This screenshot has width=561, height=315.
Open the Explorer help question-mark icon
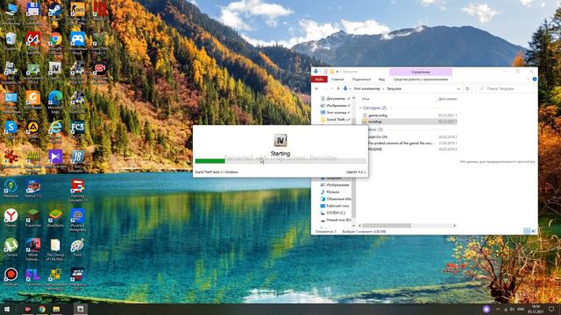[x=534, y=80]
